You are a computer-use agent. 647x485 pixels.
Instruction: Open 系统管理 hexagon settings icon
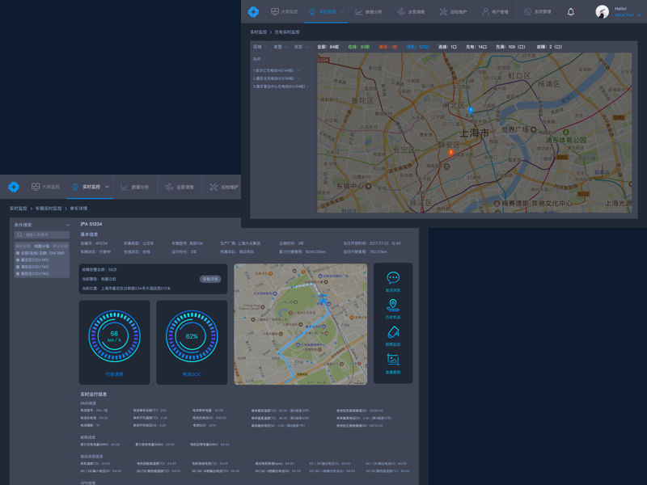[x=528, y=12]
